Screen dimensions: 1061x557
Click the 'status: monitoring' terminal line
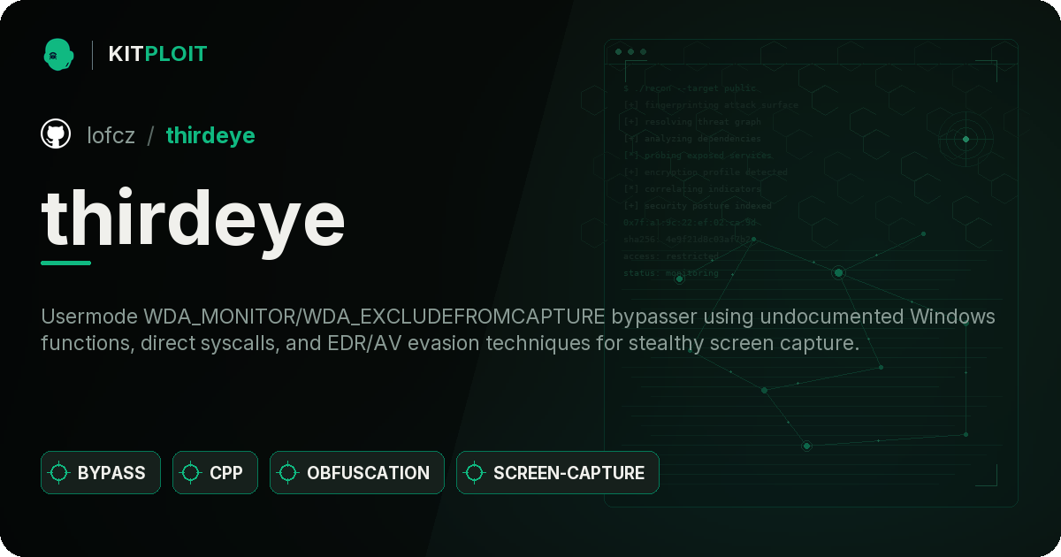click(x=671, y=273)
